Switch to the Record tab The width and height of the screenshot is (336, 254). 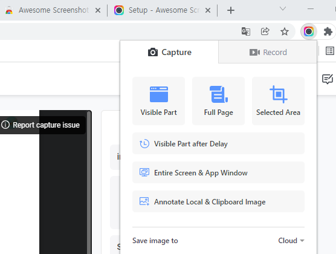(268, 52)
